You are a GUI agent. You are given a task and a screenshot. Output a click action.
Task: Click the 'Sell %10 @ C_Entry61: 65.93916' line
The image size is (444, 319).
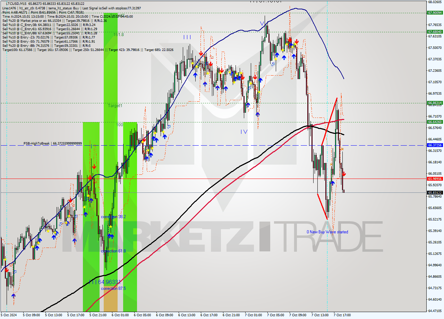pos(50,29)
